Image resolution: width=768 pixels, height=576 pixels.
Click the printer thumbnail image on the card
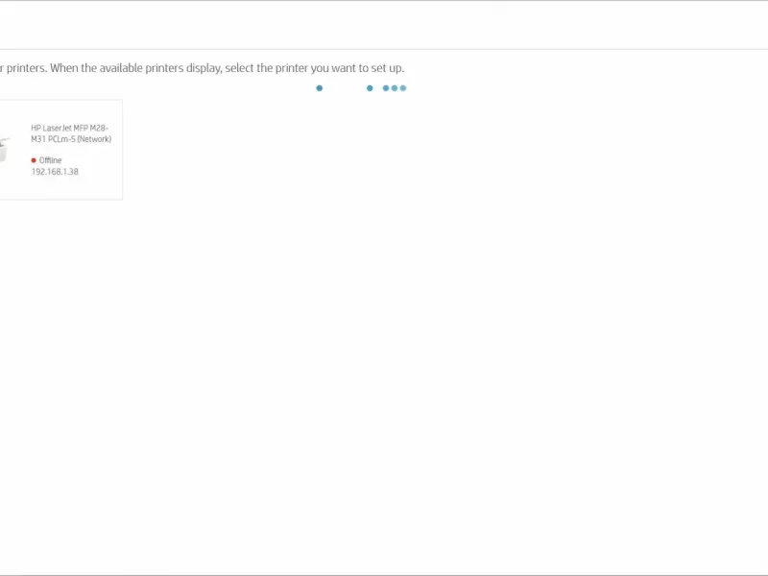5,150
